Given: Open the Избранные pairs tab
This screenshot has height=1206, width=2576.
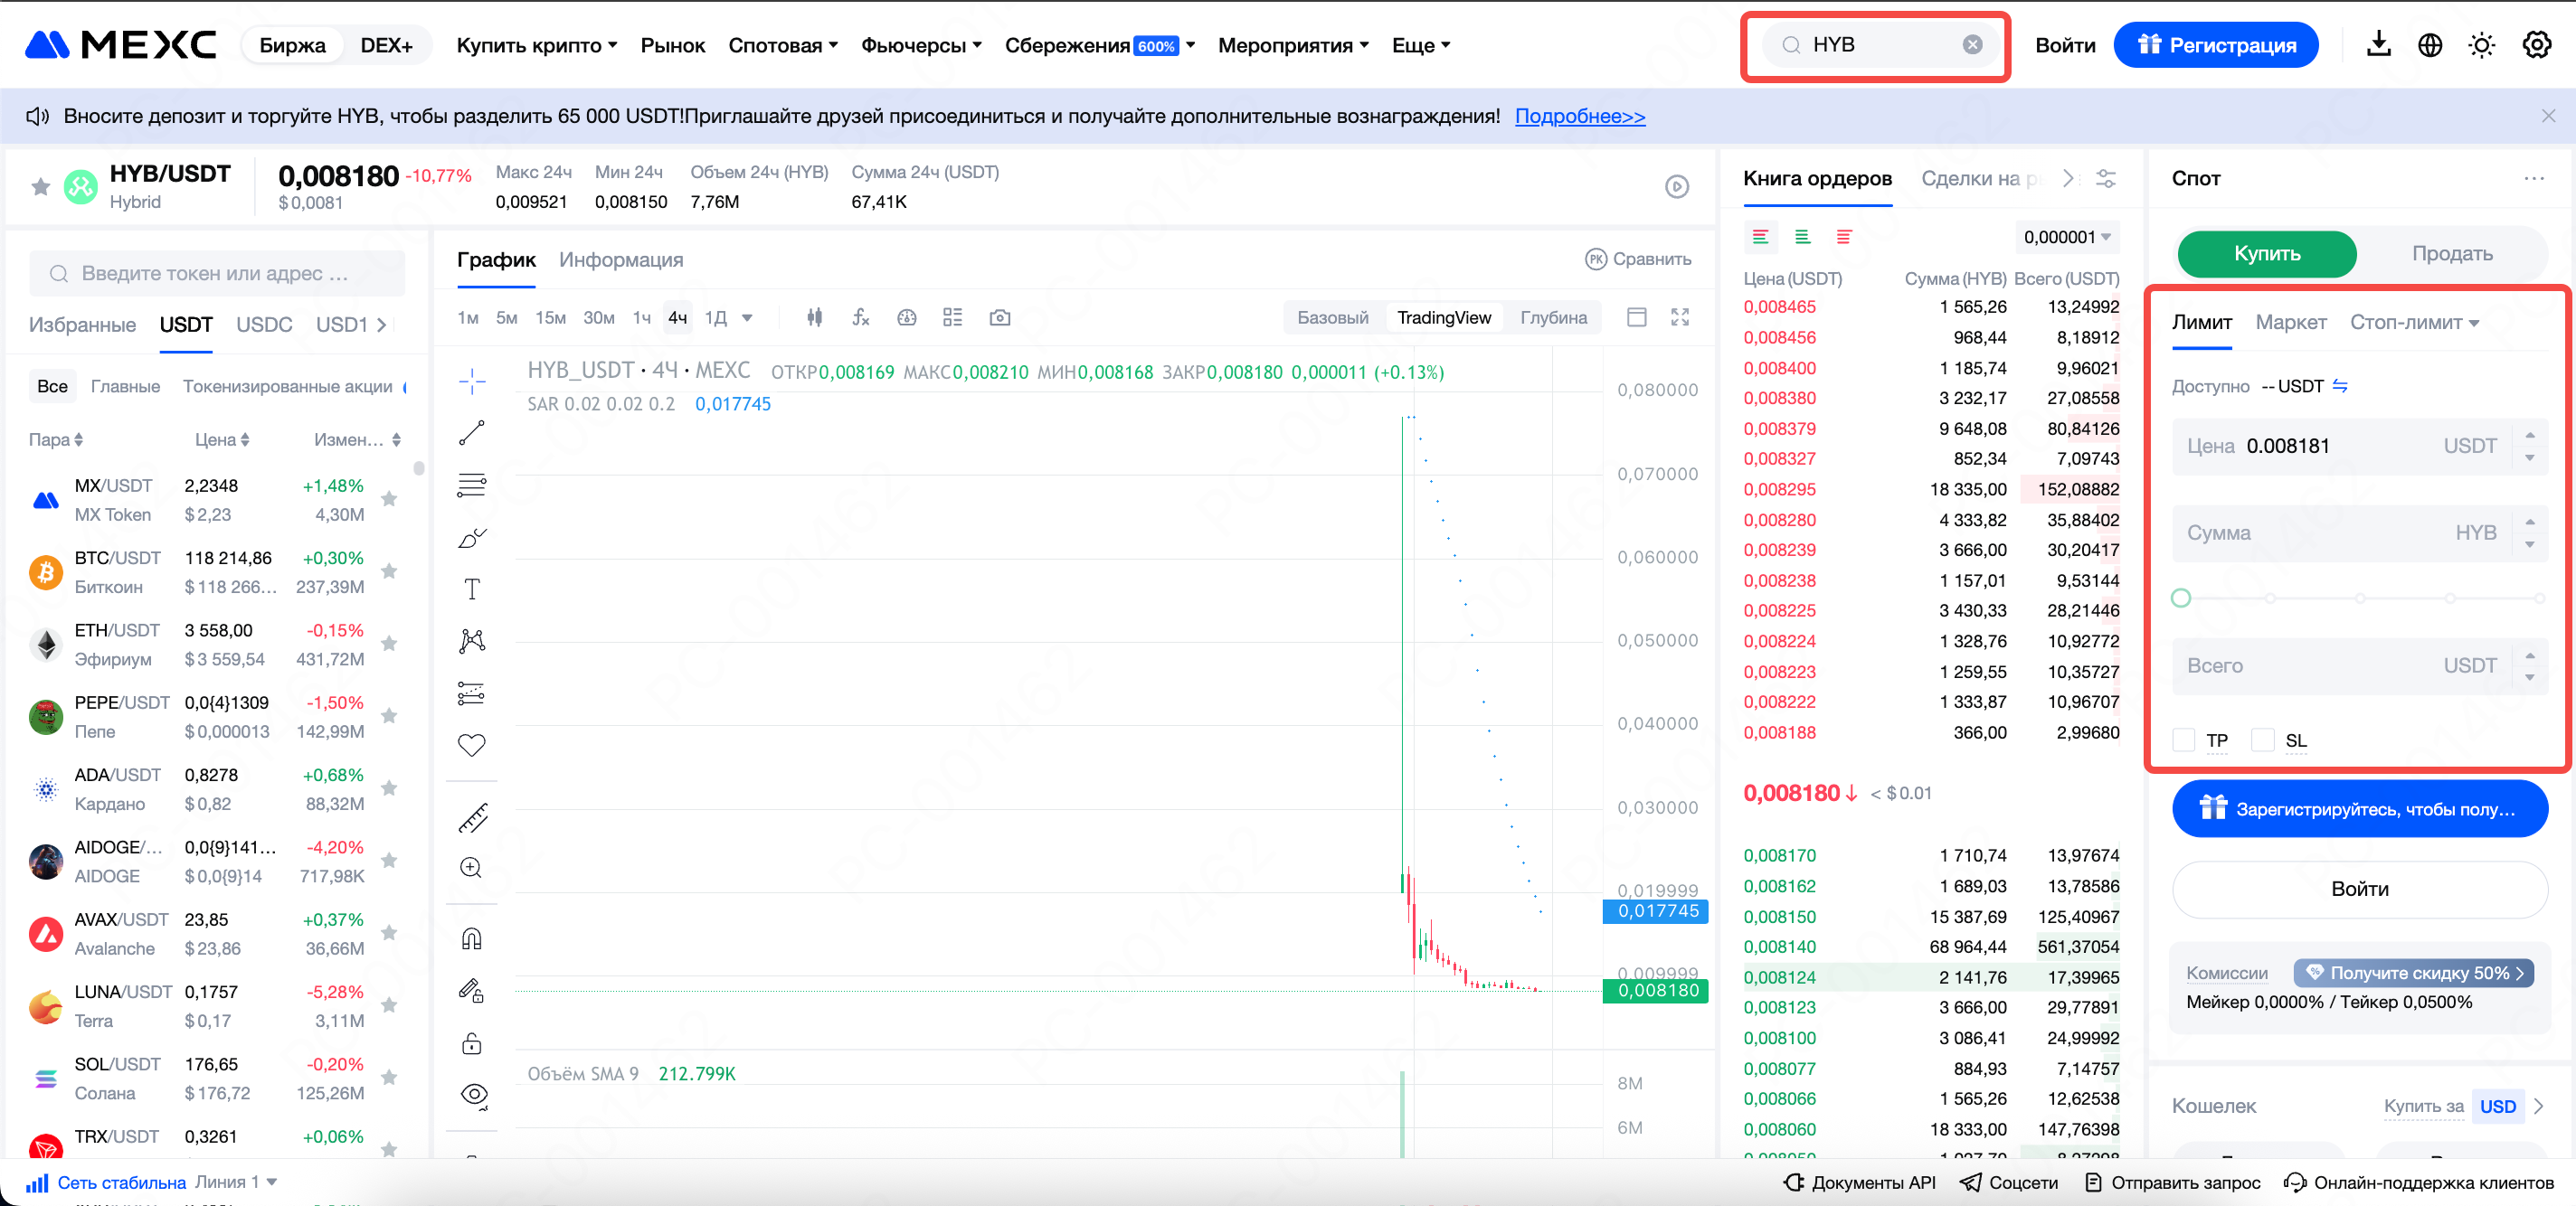Looking at the screenshot, I should coord(82,325).
